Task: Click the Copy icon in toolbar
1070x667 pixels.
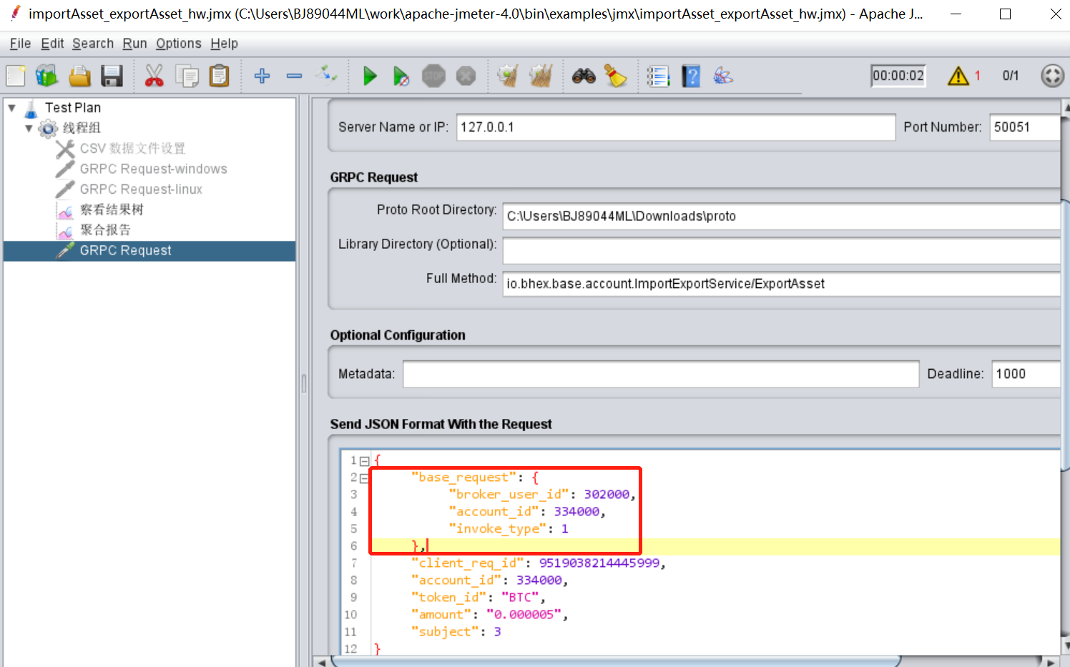Action: [187, 76]
